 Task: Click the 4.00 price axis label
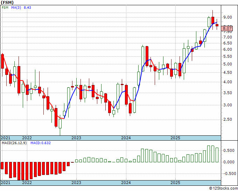tap(227, 82)
